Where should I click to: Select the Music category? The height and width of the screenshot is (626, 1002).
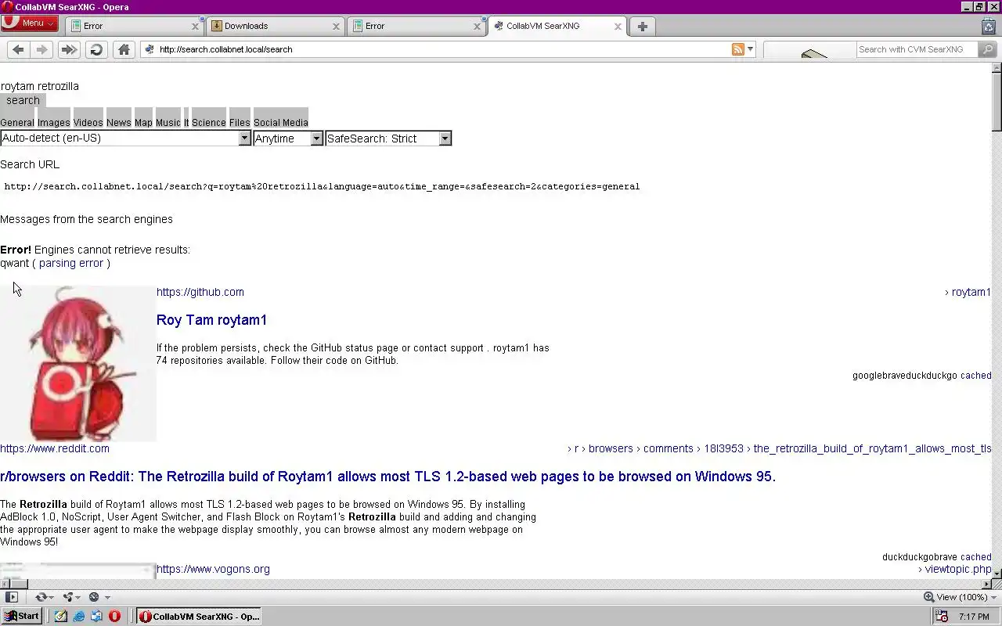(168, 122)
